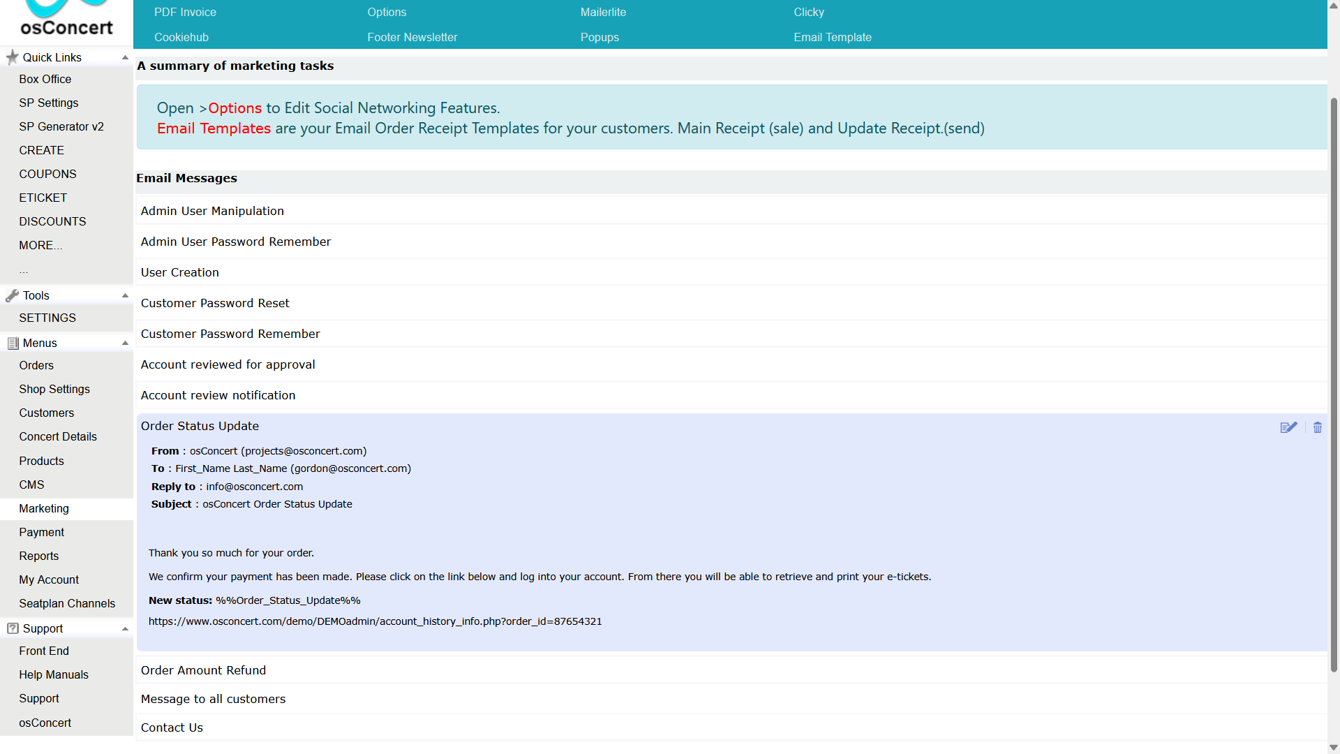Screen dimensions: 1340x754
Task: Open My Account in sidebar
Action: 49,579
